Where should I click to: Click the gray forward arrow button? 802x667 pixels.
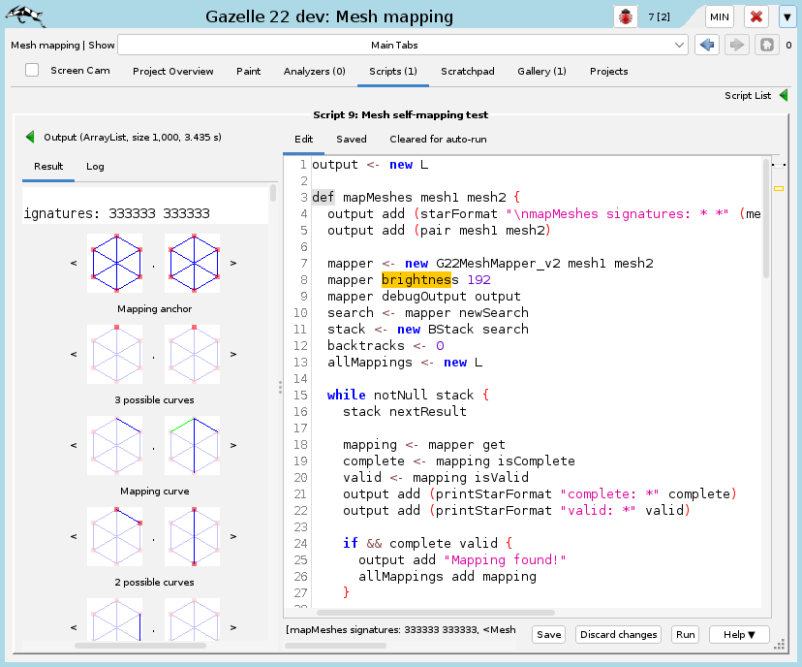pos(736,45)
